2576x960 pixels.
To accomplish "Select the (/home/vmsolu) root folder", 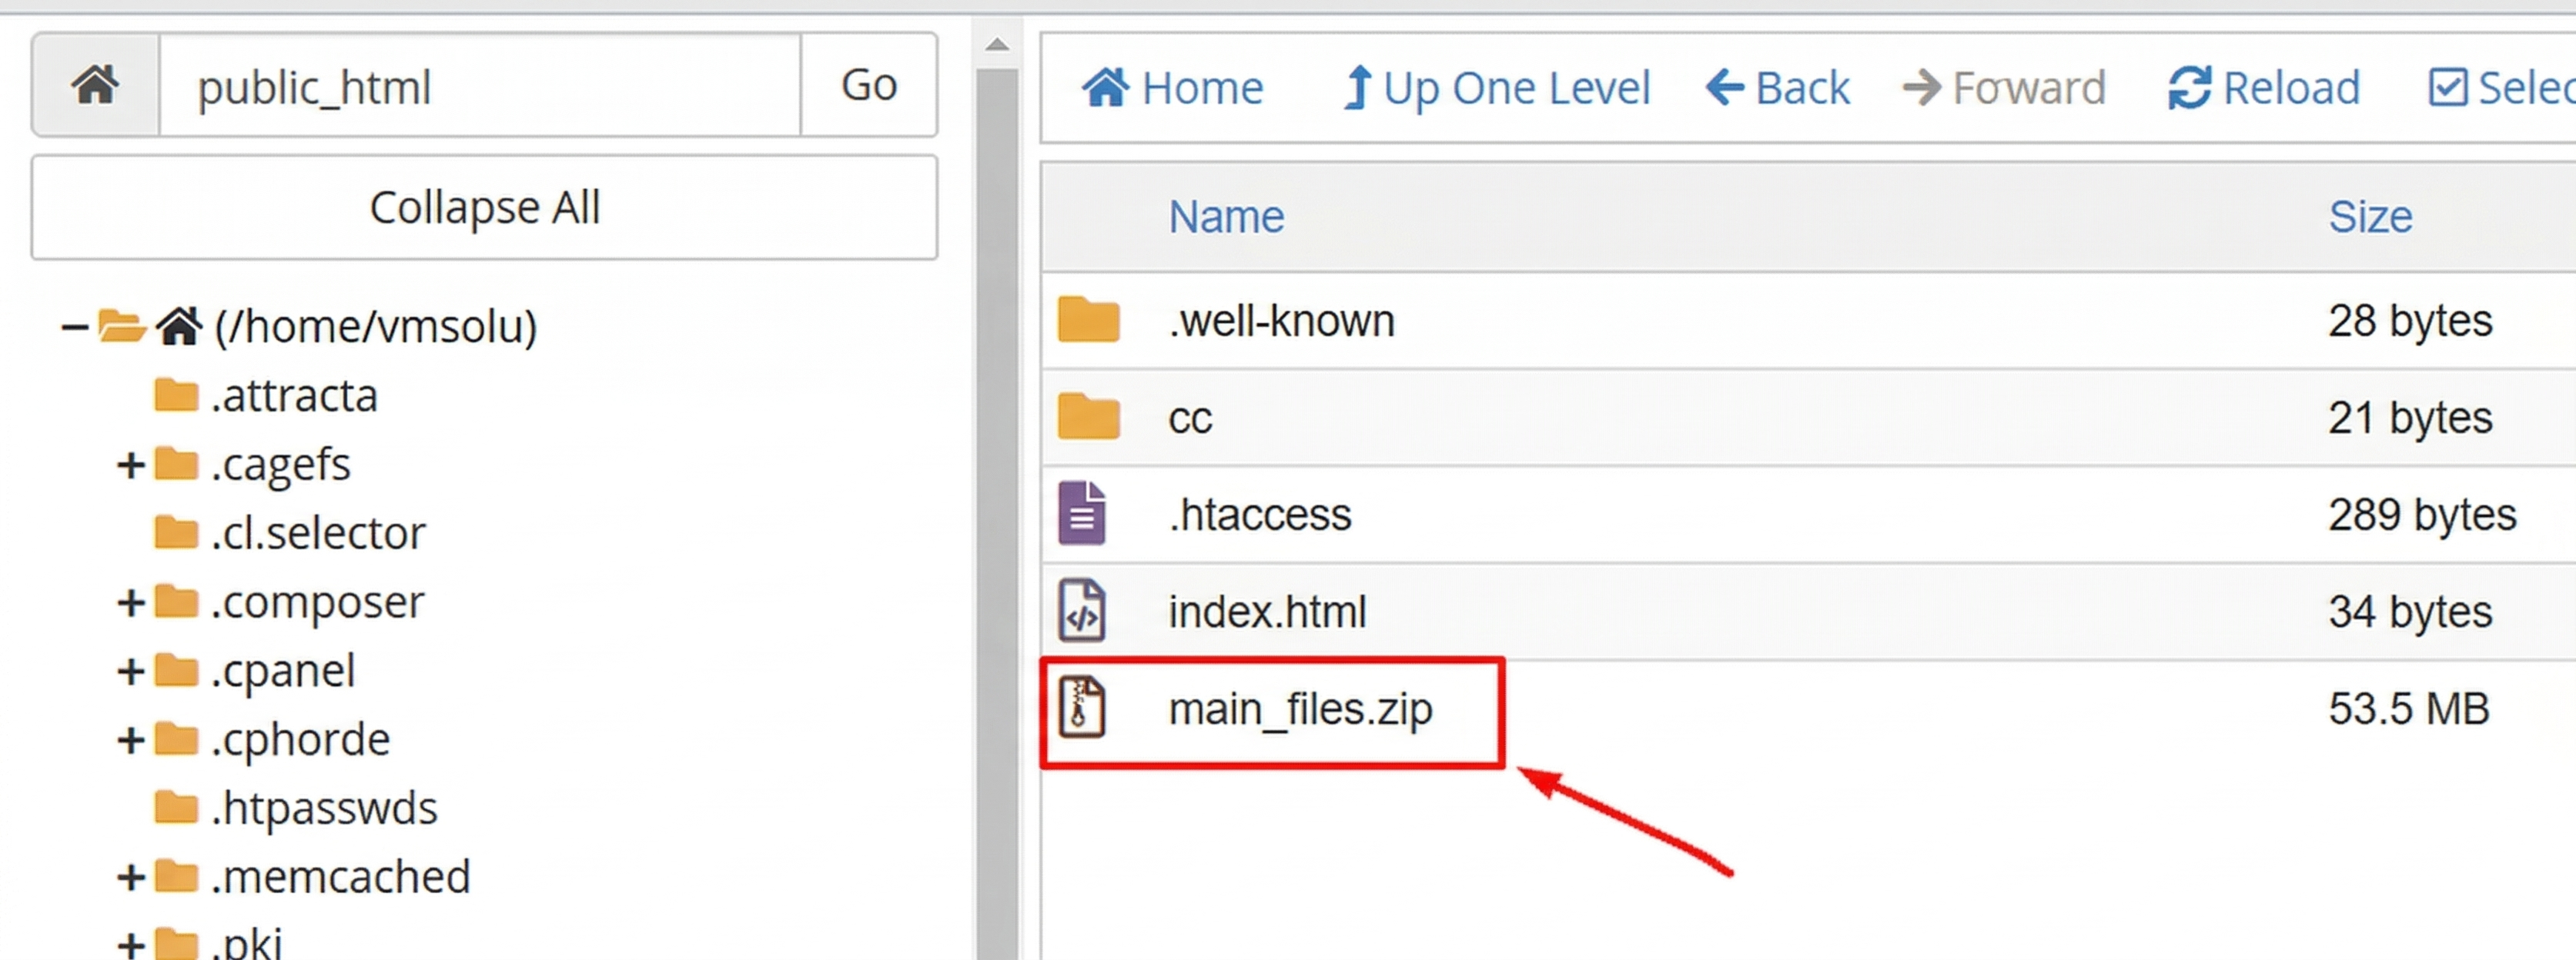I will [375, 327].
